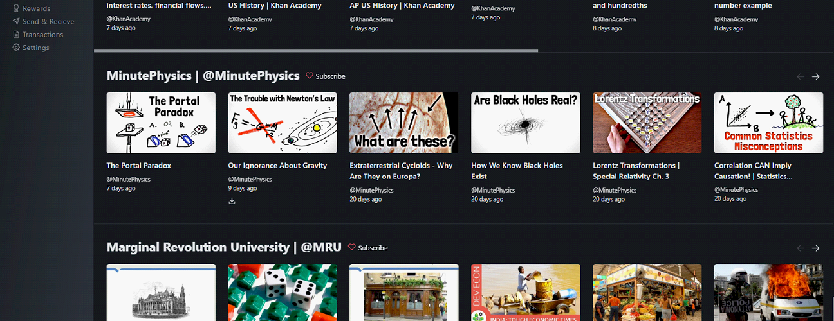Click 7 days ago under The Portal Paradox
This screenshot has height=321, width=834.
121,188
